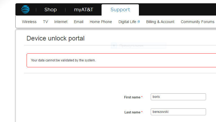Click the First name label
Viewport: 216px width, 122px height.
tap(132, 97)
